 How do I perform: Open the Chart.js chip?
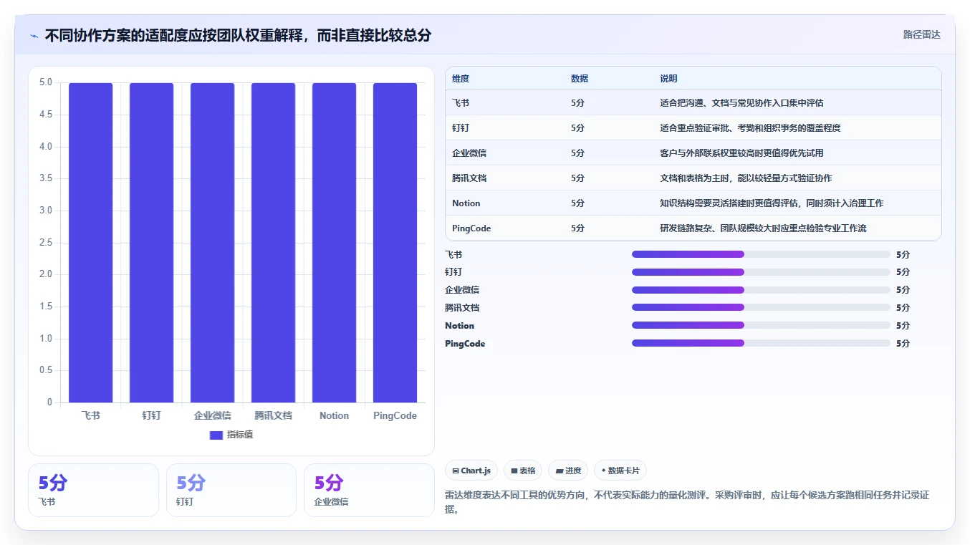(471, 471)
